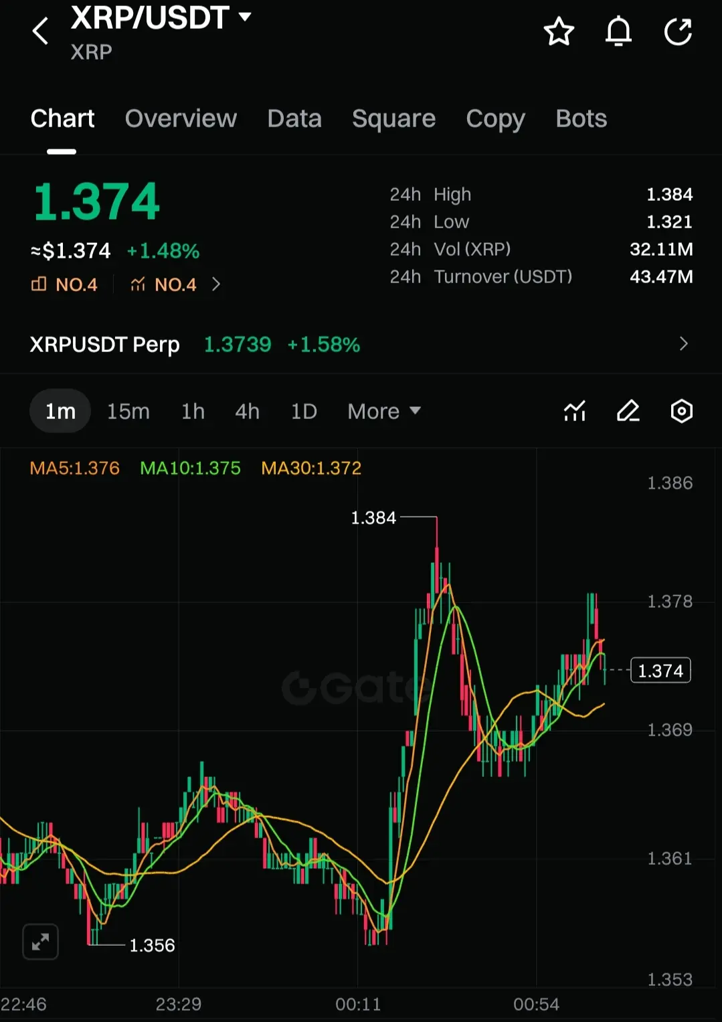Tap the 24h Turnover value 43.47M
Image resolution: width=722 pixels, height=1022 pixels.
click(x=661, y=276)
